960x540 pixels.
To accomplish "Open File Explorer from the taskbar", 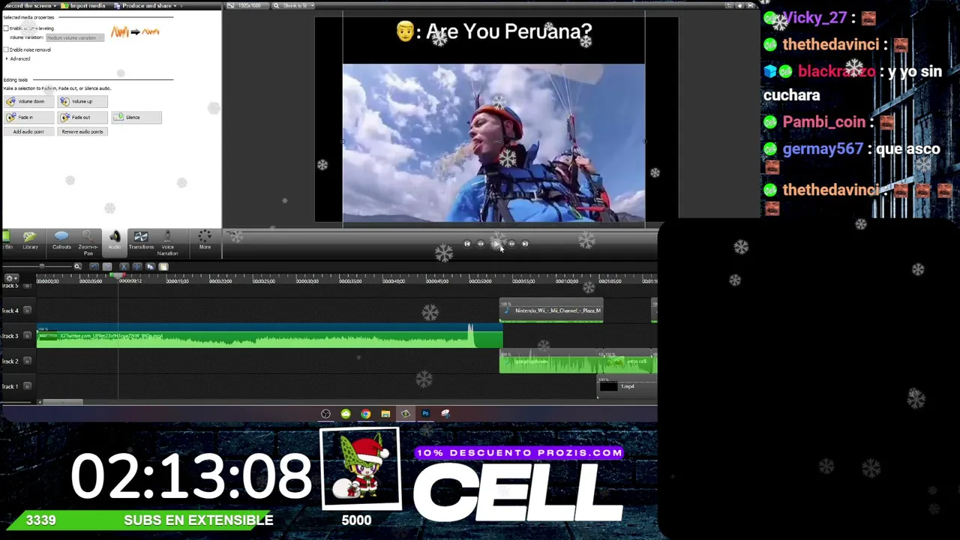I will point(385,414).
